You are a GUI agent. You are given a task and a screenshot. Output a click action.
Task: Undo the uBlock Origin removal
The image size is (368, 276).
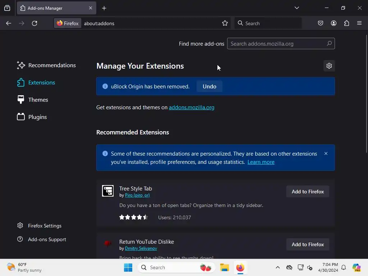210,86
